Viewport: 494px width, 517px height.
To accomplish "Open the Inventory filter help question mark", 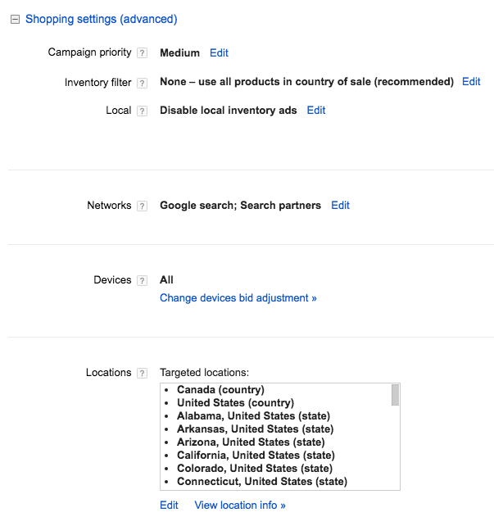I will (142, 83).
